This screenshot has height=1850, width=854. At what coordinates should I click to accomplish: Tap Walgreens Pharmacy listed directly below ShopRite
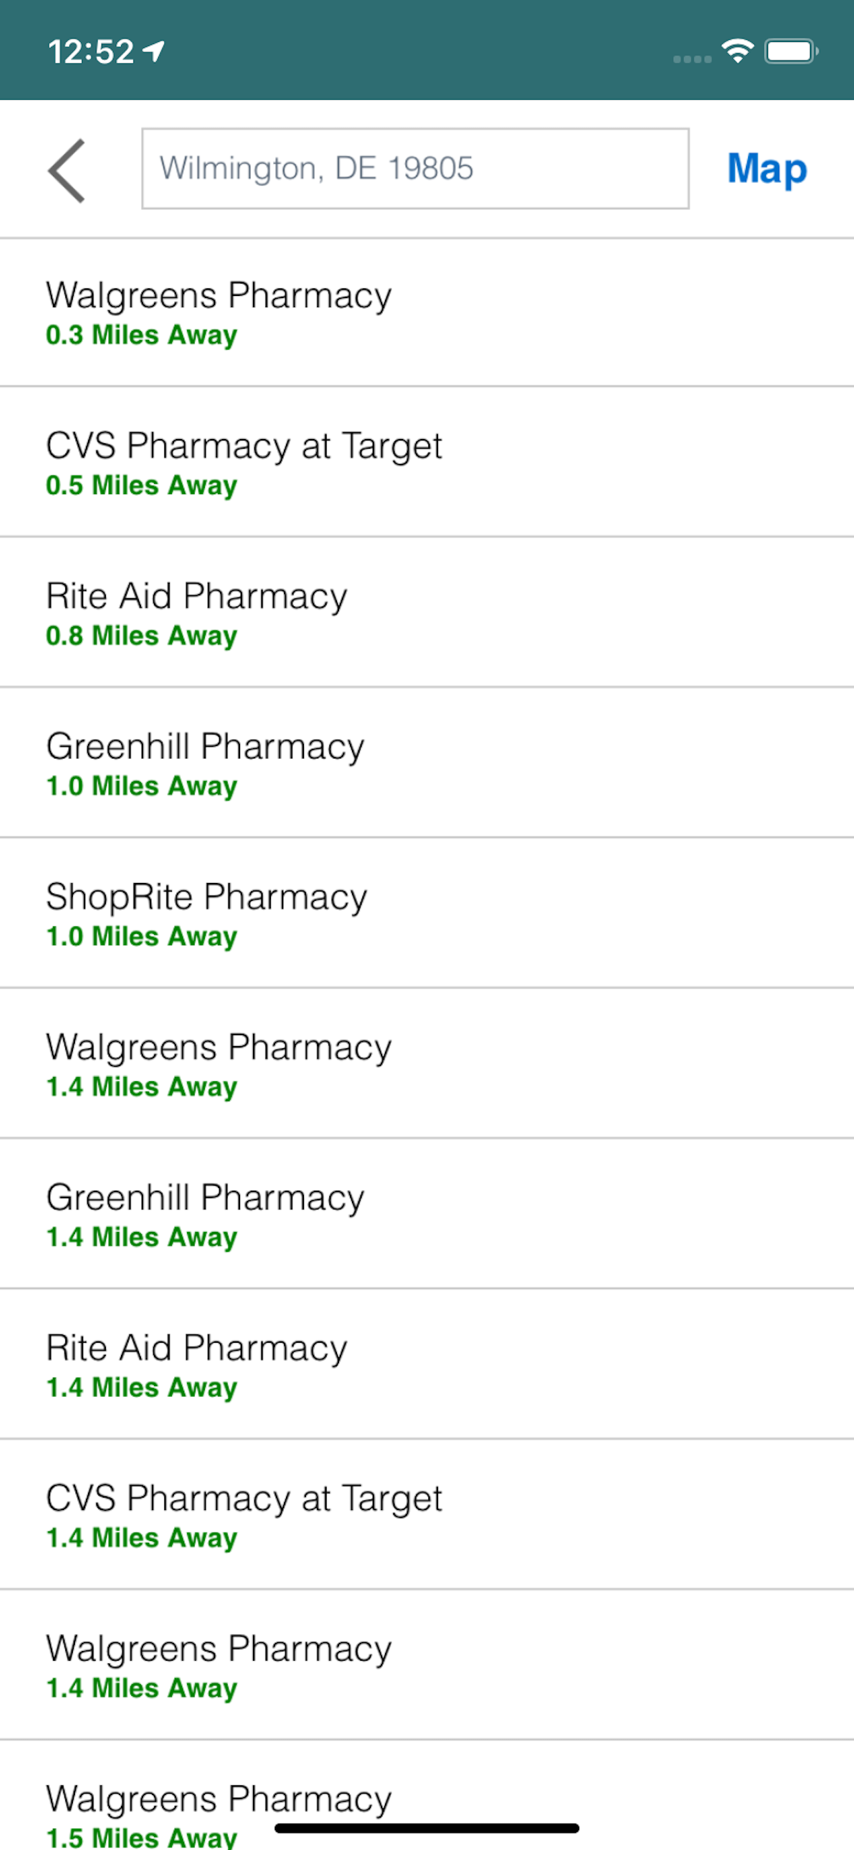[426, 1064]
